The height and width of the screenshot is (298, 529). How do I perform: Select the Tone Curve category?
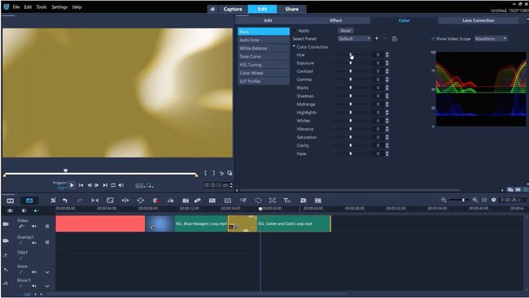[x=264, y=56]
